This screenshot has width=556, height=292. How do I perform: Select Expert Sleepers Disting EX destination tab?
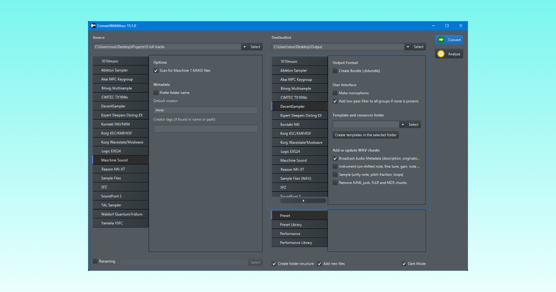[x=299, y=115]
